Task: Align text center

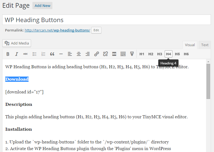Action: coord(79,54)
